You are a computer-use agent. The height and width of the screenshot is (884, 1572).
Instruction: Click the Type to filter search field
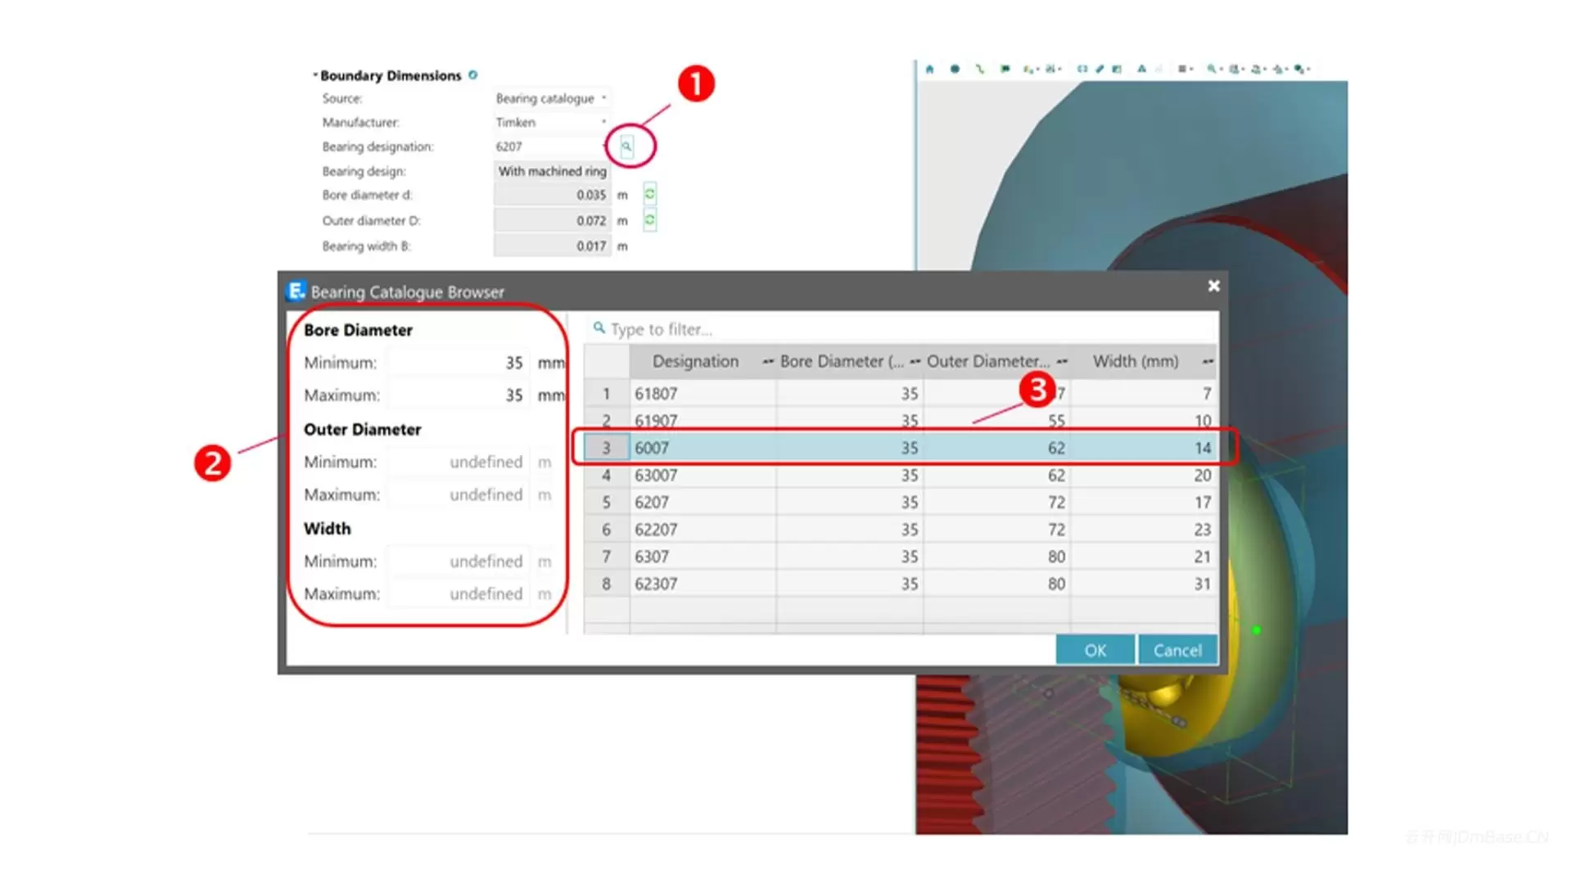901,329
